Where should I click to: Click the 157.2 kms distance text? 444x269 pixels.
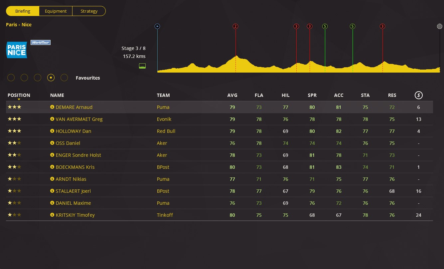coord(134,56)
